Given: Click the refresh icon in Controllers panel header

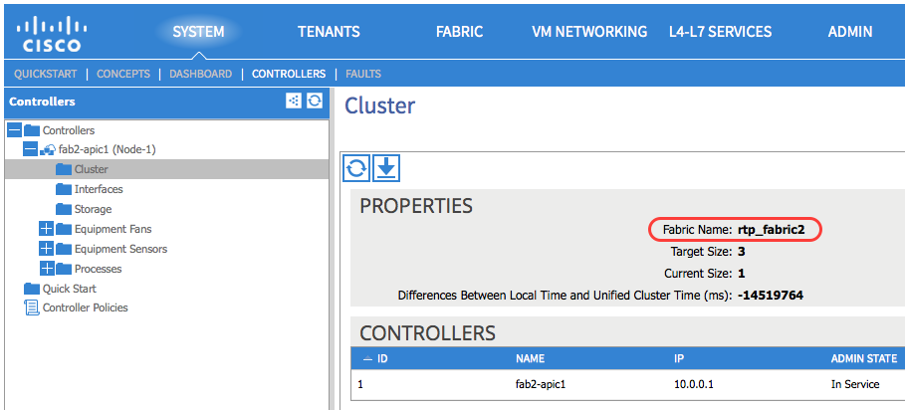Looking at the screenshot, I should (314, 102).
